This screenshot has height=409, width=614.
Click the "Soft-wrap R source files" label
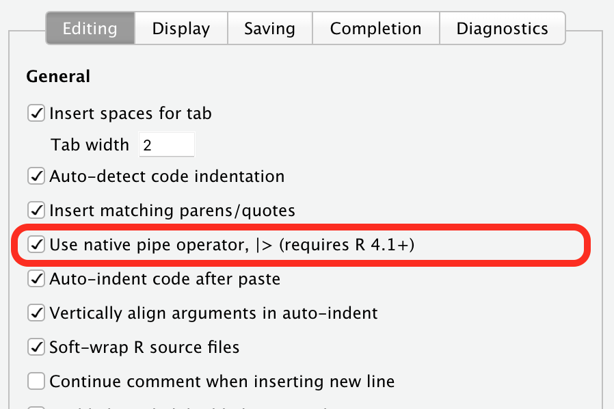point(144,347)
